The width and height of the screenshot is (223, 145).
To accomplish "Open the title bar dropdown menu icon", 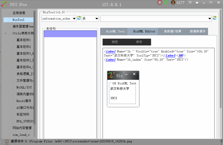I will coord(190,3).
